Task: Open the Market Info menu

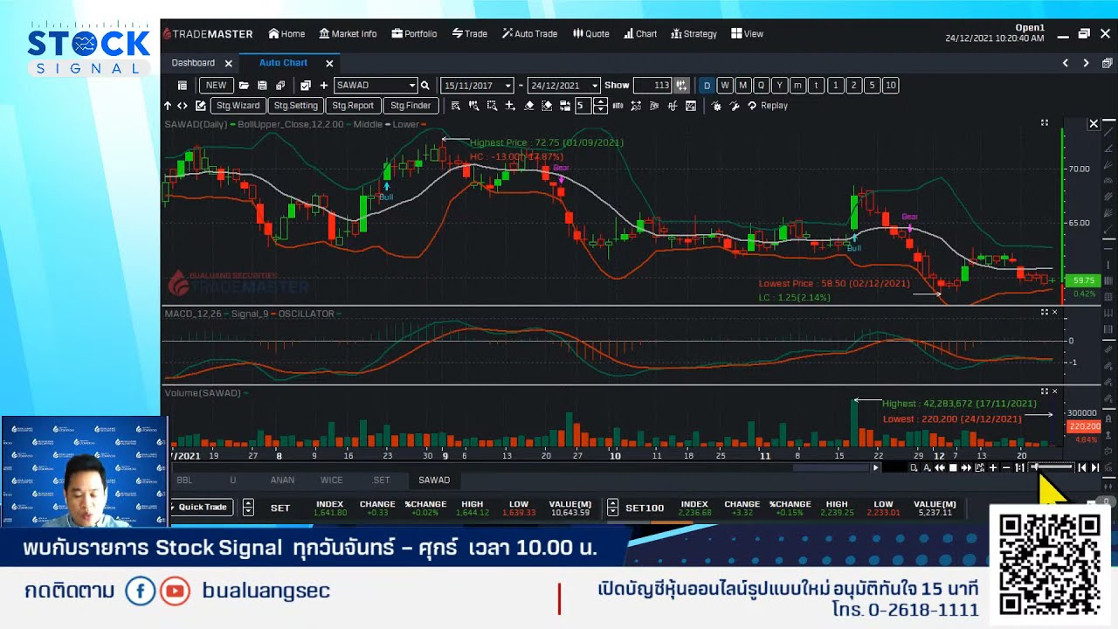Action: [x=348, y=34]
